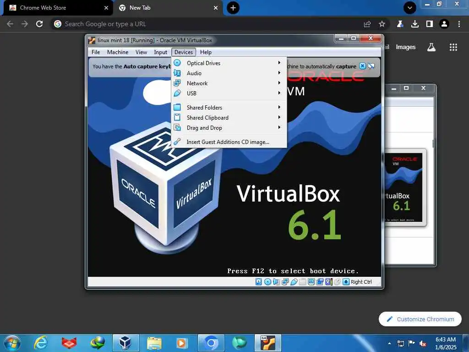This screenshot has height=352, width=469.
Task: Launch Internet Explorer from taskbar
Action: pyautogui.click(x=41, y=343)
